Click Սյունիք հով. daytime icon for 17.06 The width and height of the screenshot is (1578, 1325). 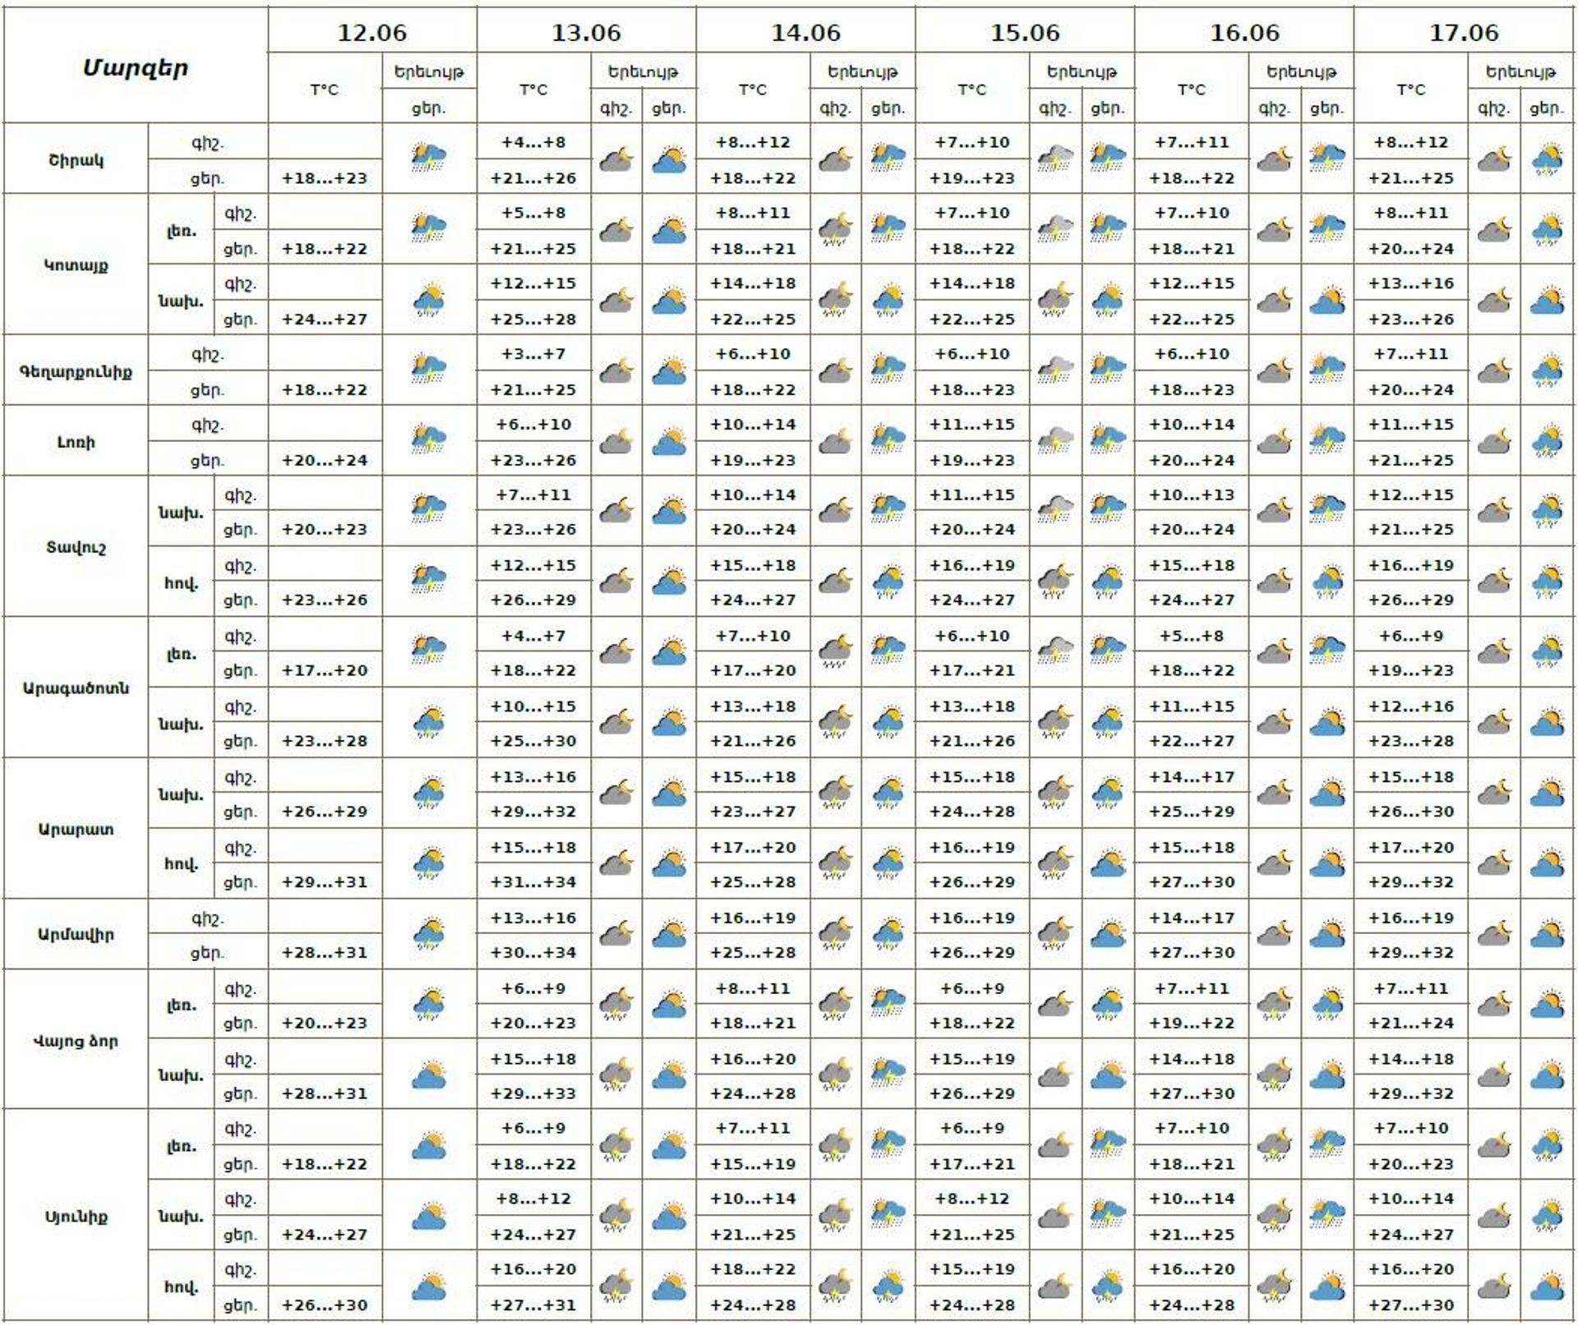point(1548,1286)
